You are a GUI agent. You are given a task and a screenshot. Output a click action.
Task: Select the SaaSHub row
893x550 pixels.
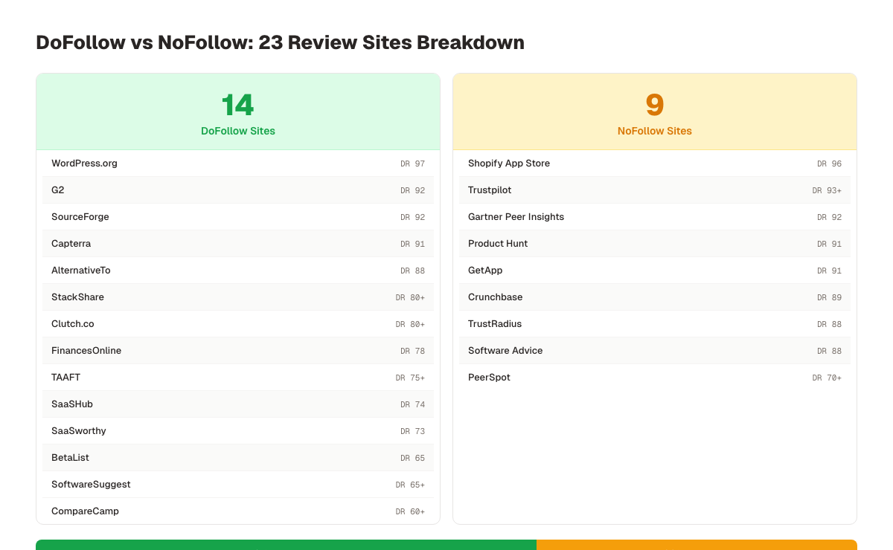238,404
